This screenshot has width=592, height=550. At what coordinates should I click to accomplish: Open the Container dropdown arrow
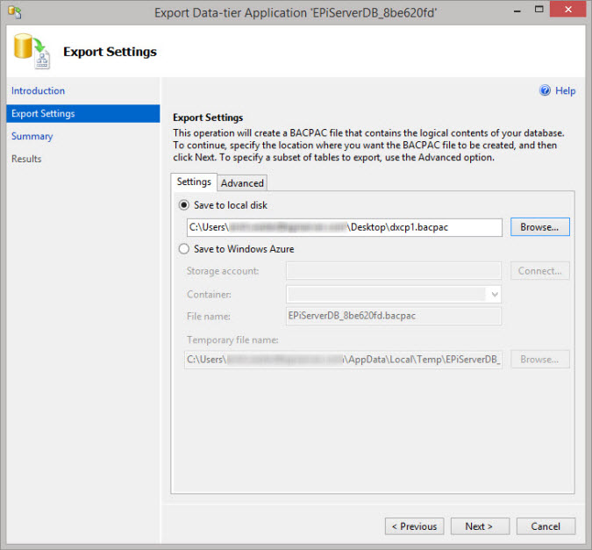[x=495, y=294]
